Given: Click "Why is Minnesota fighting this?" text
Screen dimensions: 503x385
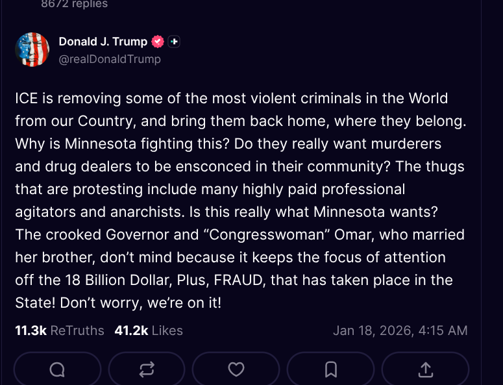Looking at the screenshot, I should click(108, 143).
